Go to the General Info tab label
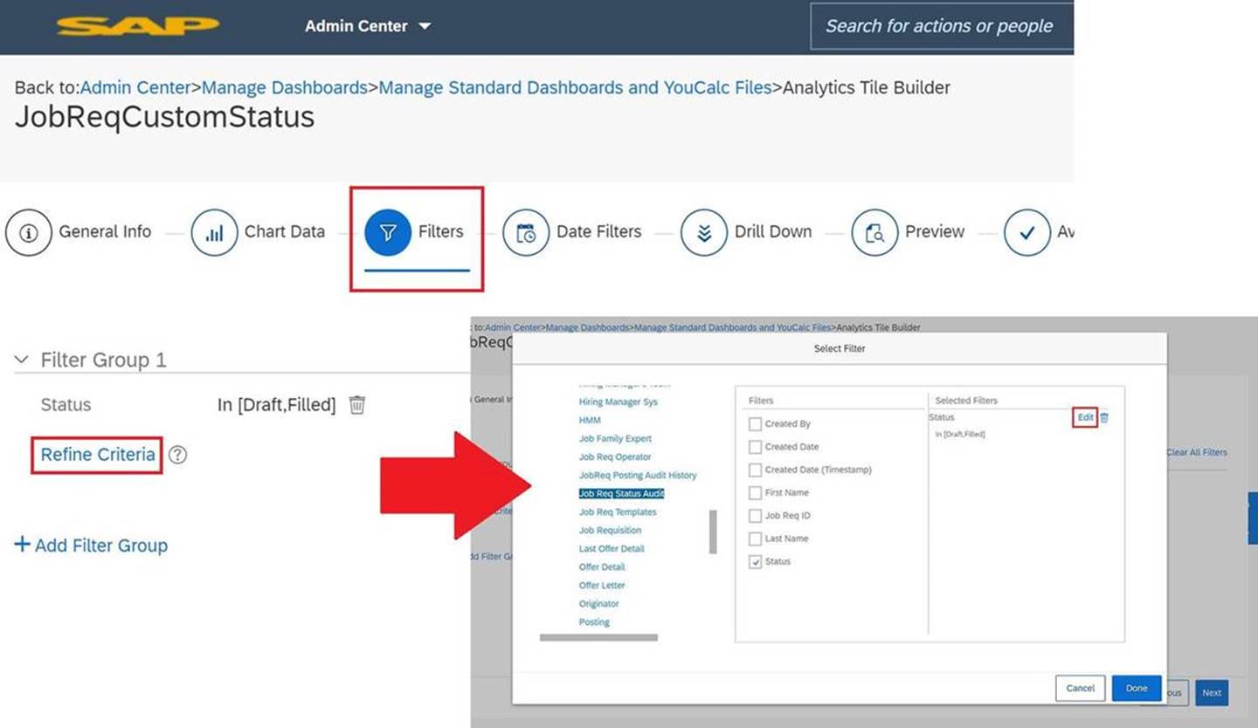Viewport: 1258px width, 728px height. [x=105, y=232]
